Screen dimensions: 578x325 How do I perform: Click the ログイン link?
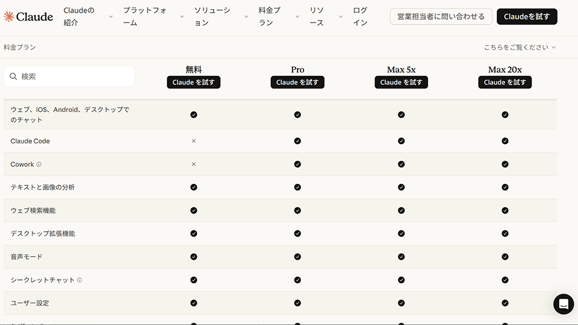(x=360, y=17)
